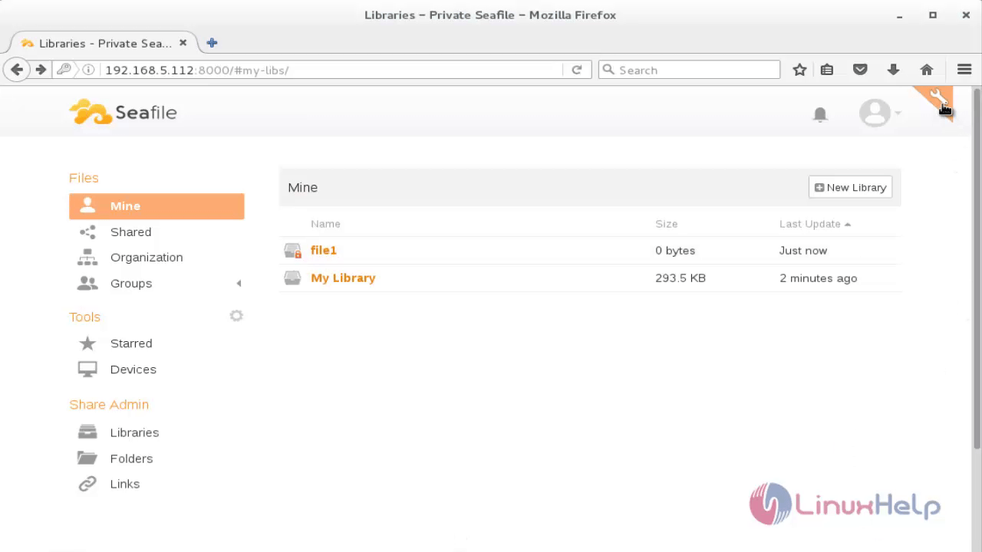The image size is (982, 552).
Task: Show bookmarks list icon
Action: pos(827,70)
